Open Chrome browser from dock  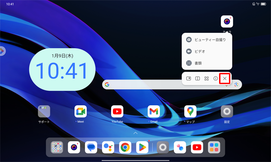(125, 147)
